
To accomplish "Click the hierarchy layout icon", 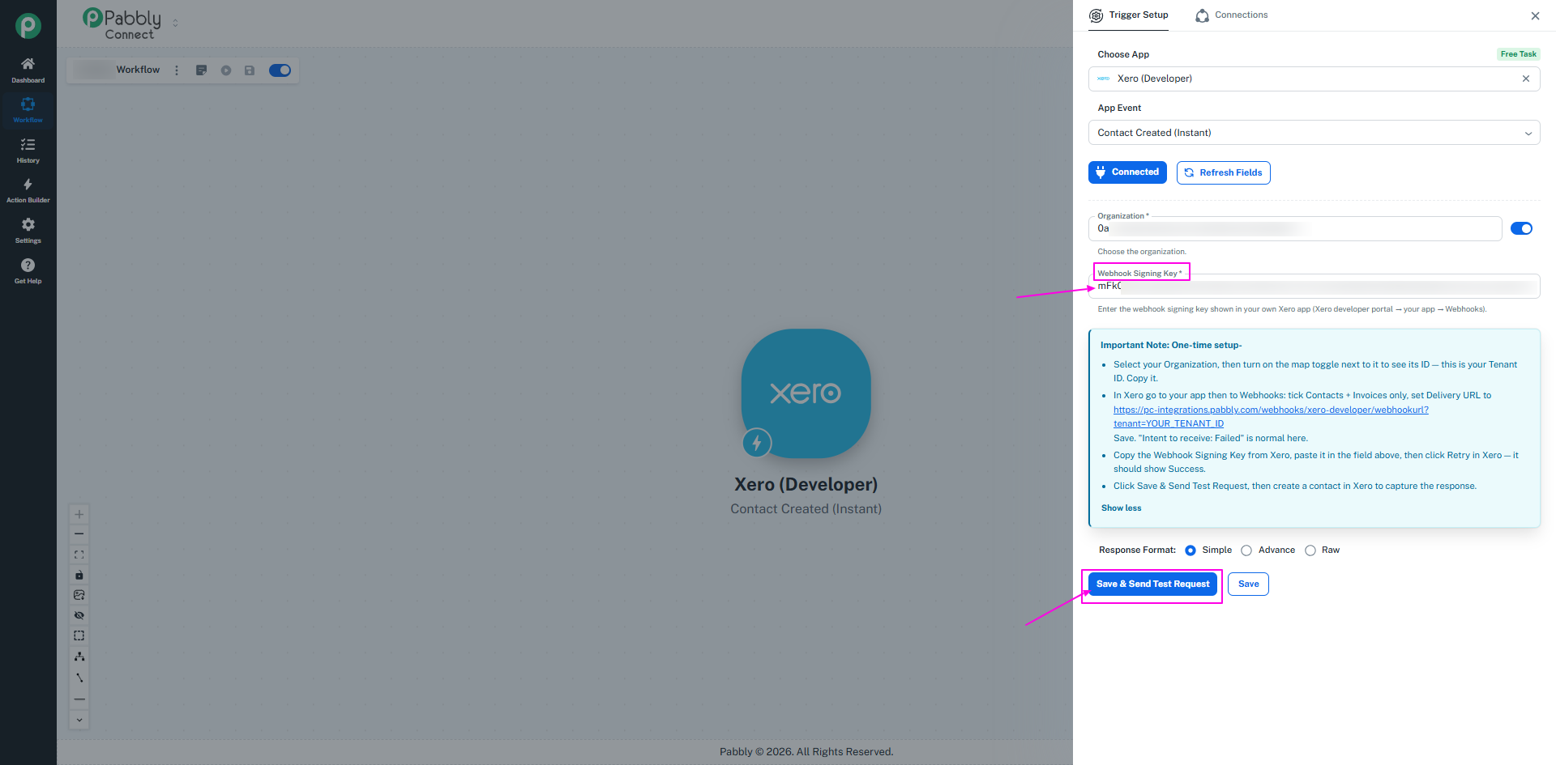I will point(79,657).
